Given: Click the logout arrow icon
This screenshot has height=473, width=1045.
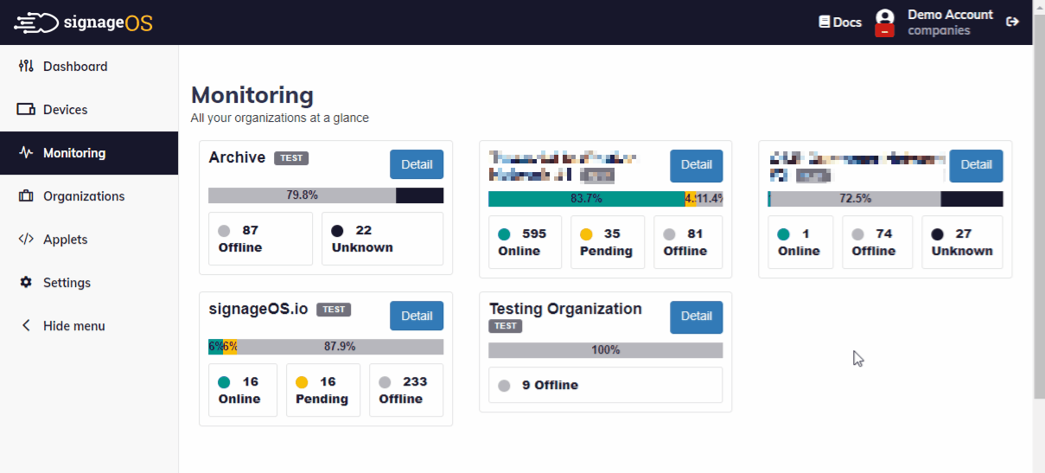Looking at the screenshot, I should click(1012, 22).
